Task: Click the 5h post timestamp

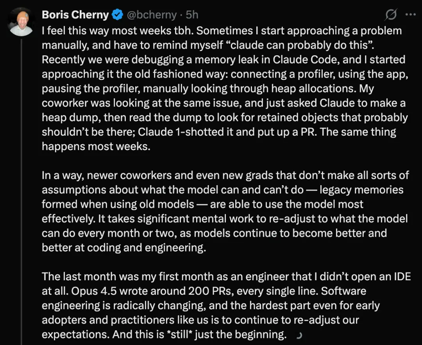Action: click(x=192, y=15)
